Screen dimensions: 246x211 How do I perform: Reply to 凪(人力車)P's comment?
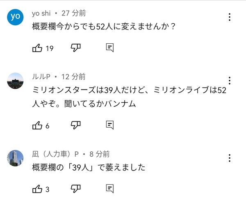click(x=109, y=189)
